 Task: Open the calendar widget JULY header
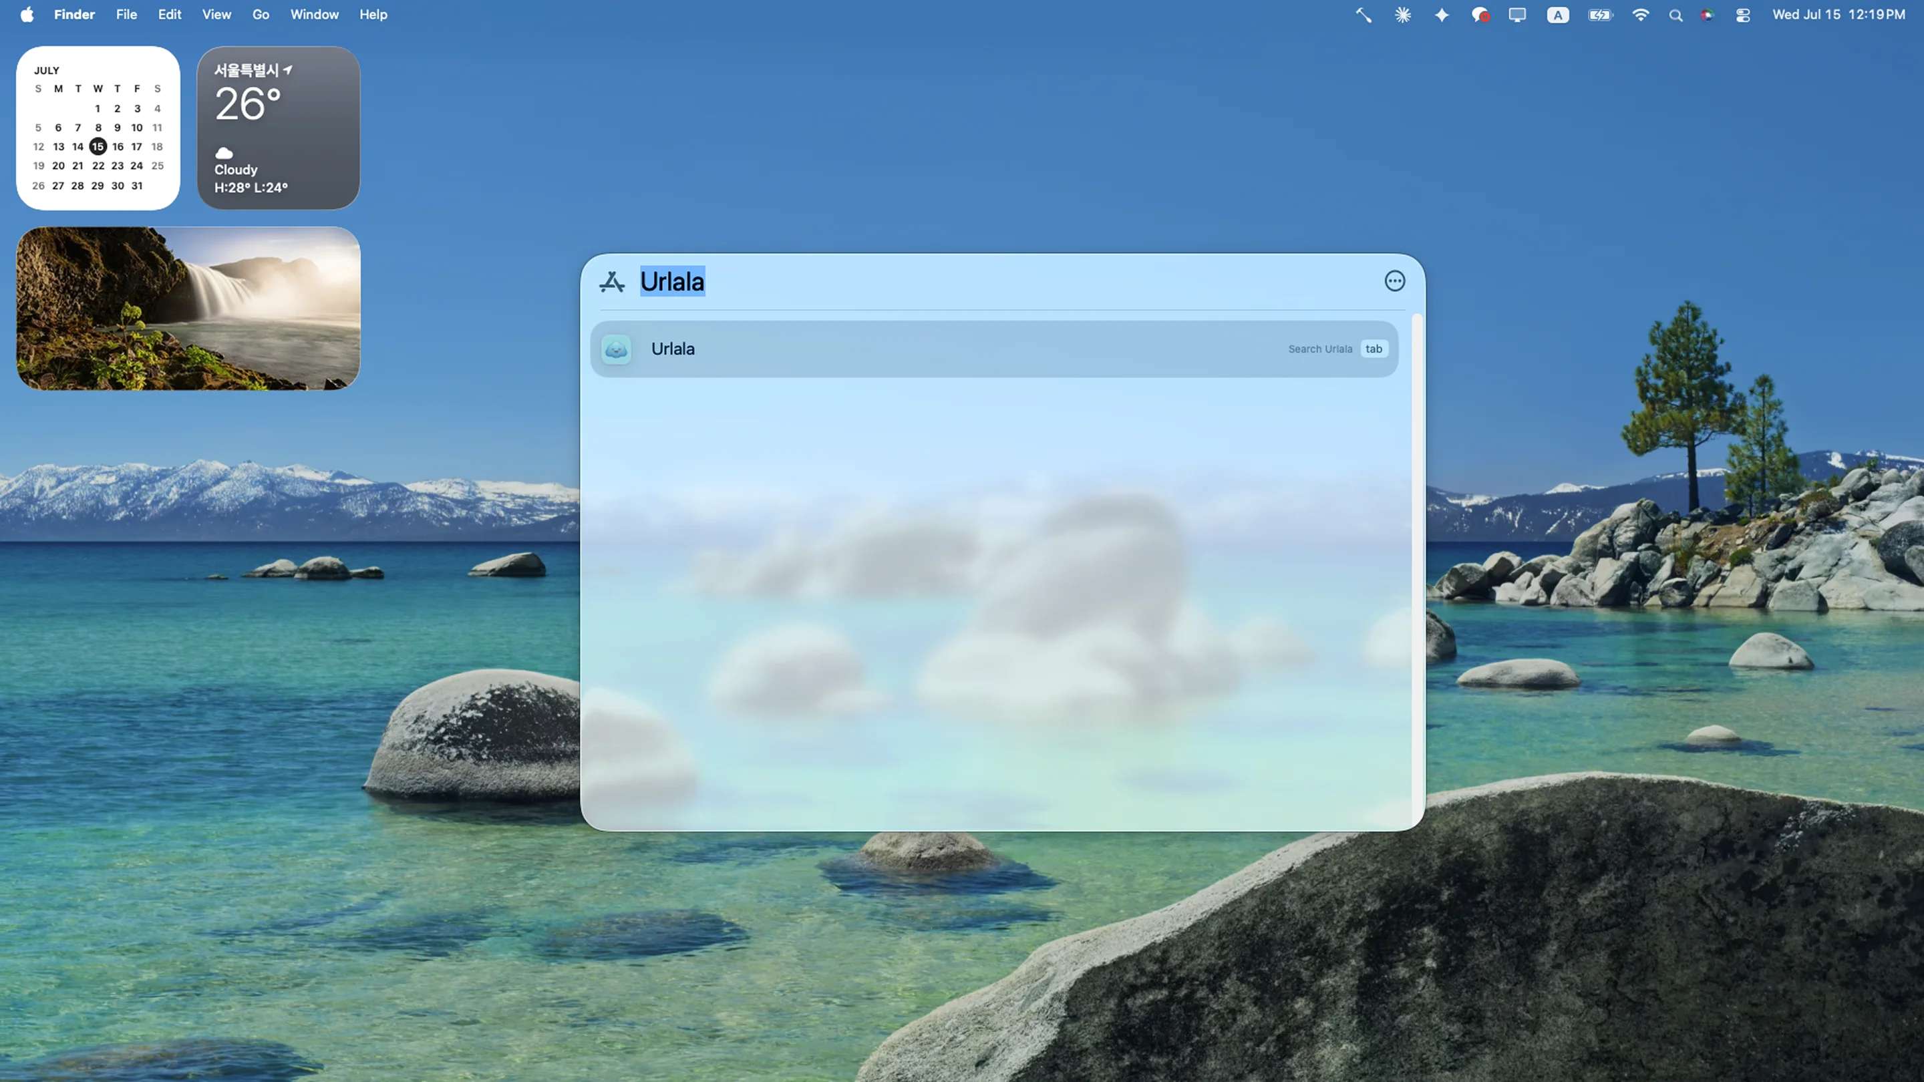click(46, 70)
